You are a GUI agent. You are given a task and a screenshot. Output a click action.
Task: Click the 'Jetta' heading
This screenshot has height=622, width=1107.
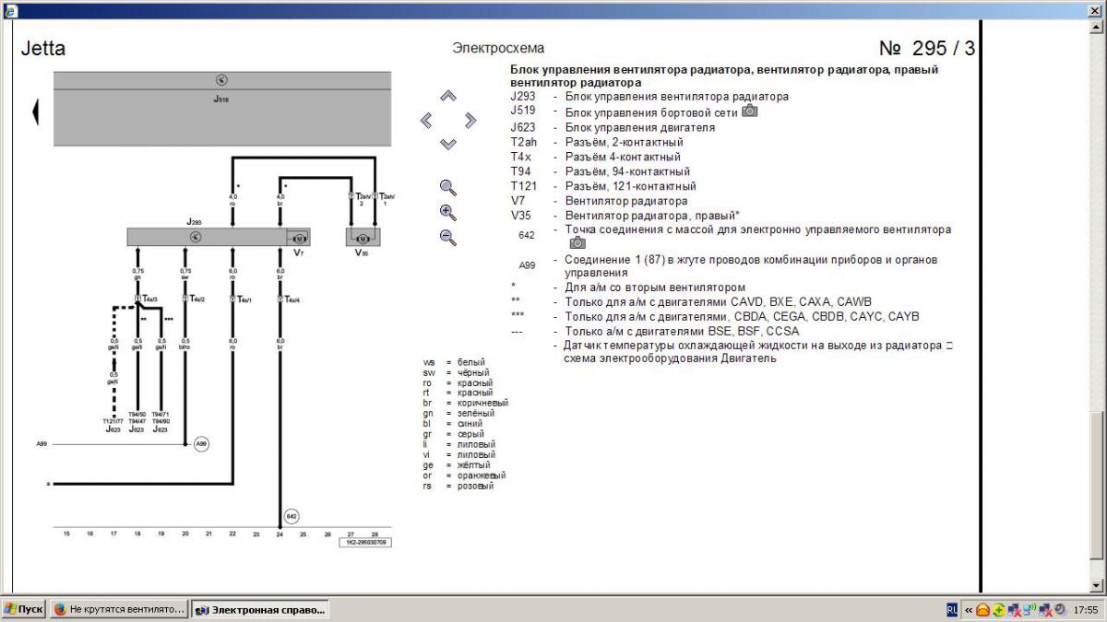[42, 49]
